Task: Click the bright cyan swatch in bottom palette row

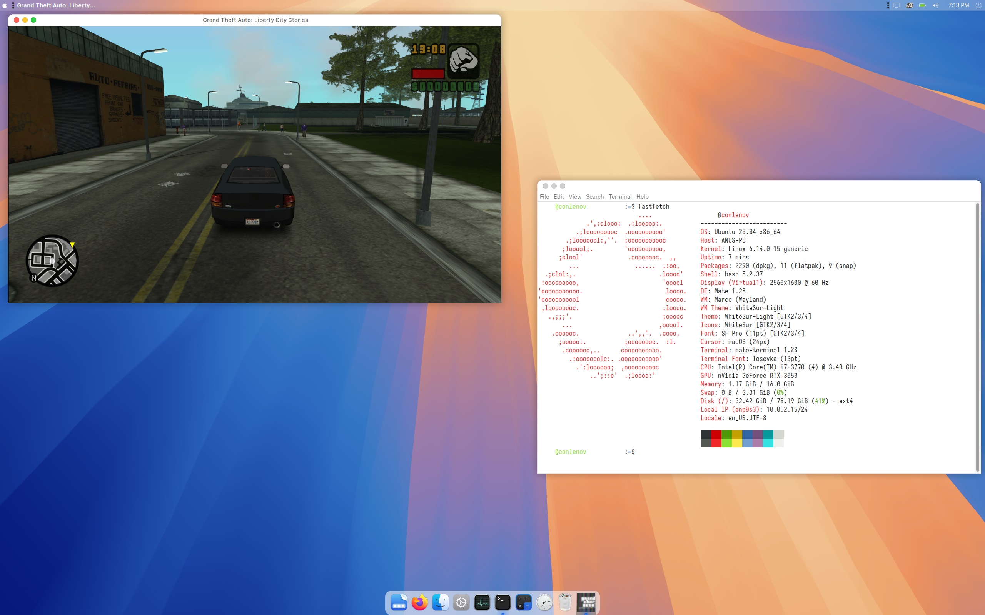Action: point(768,443)
